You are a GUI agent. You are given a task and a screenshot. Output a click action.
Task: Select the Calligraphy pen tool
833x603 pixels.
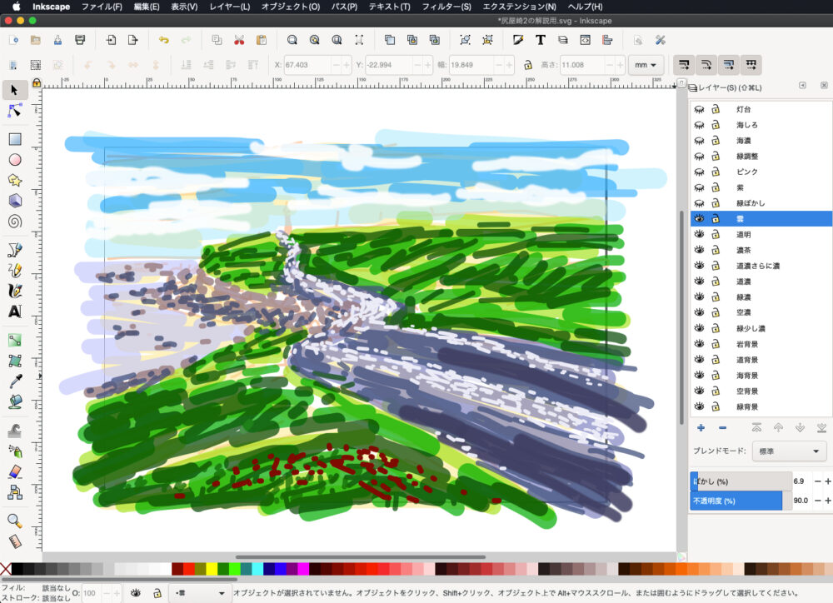tap(14, 291)
